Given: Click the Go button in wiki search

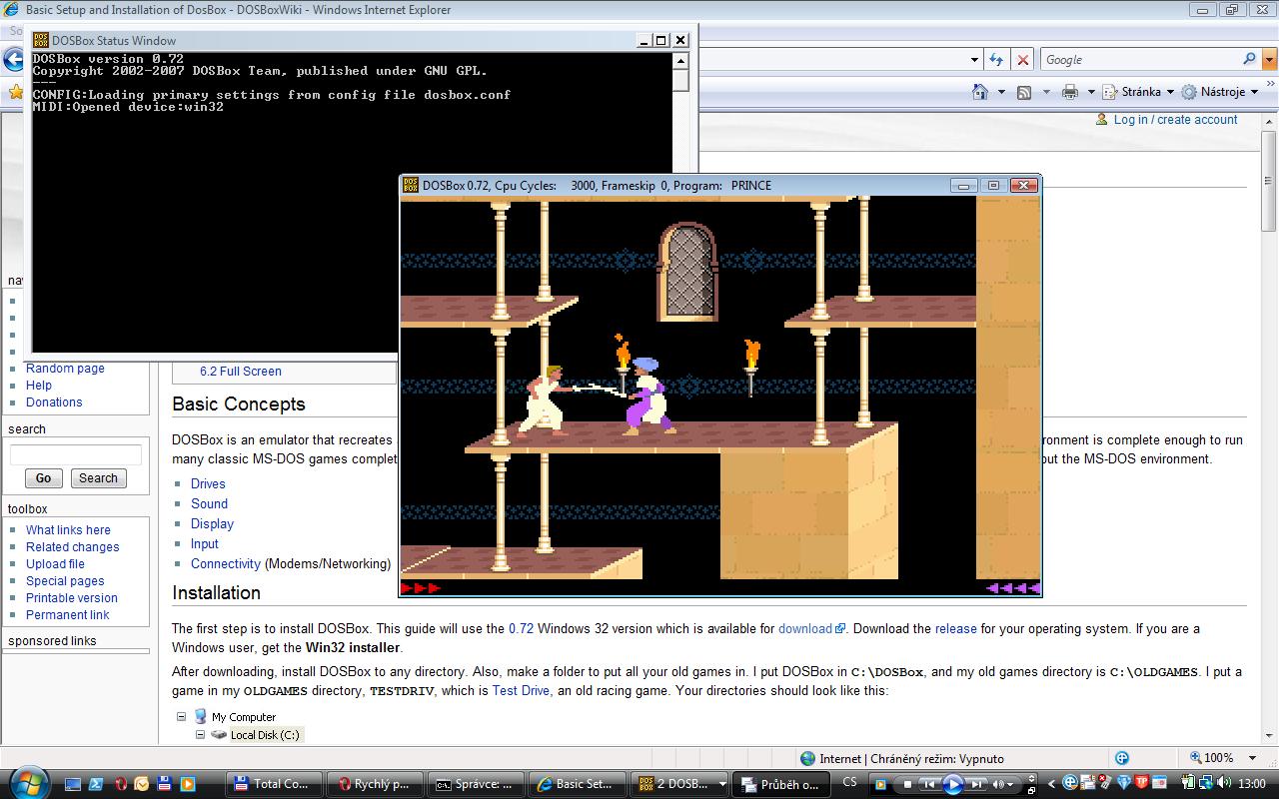Looking at the screenshot, I should pos(43,478).
